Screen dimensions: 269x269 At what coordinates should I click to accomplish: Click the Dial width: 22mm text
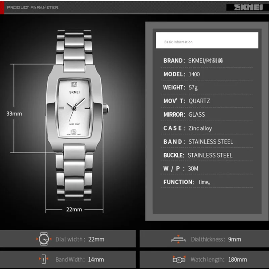click(x=80, y=239)
